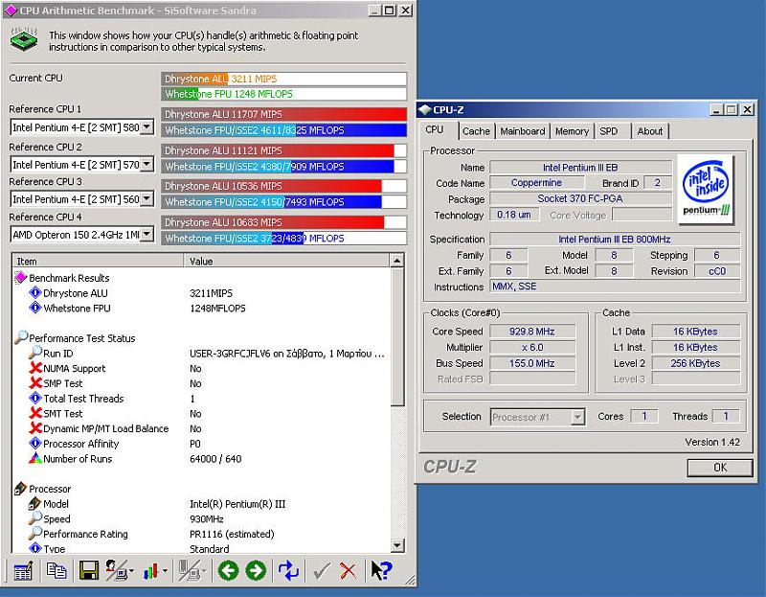Select the Run ID row in results list
This screenshot has height=597, width=766.
pyautogui.click(x=202, y=353)
